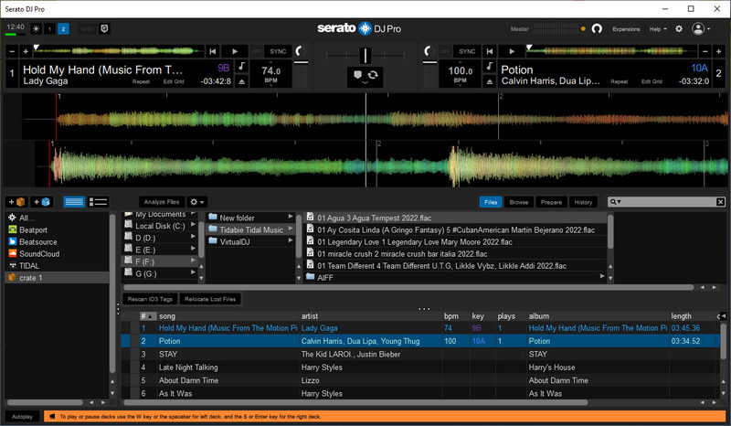The height and width of the screenshot is (426, 731).
Task: Eject the track from deck 1
Action: point(241,81)
